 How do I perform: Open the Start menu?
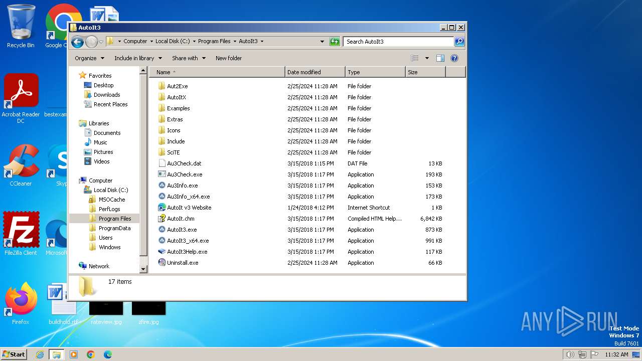14,354
